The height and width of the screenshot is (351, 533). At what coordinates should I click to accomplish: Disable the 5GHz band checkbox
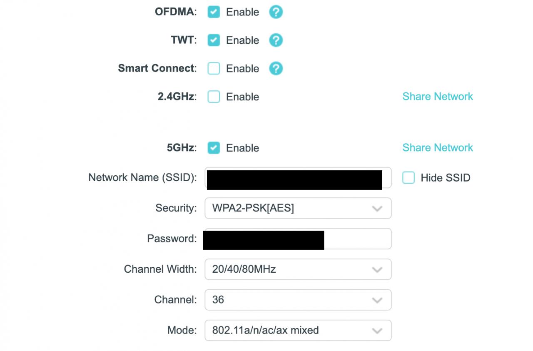[x=214, y=148]
